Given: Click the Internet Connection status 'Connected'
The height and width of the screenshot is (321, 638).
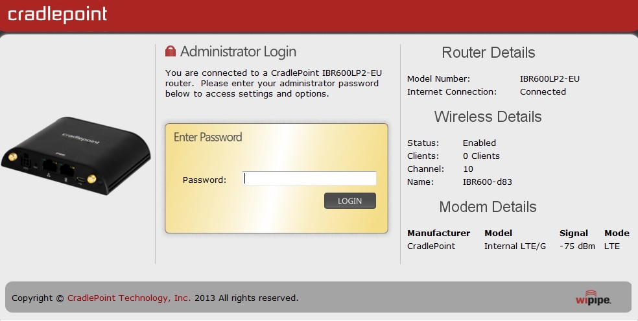Looking at the screenshot, I should point(543,92).
